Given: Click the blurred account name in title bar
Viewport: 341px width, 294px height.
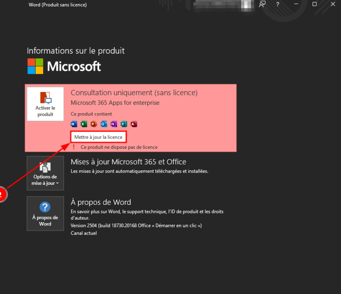Looking at the screenshot, I should [224, 5].
